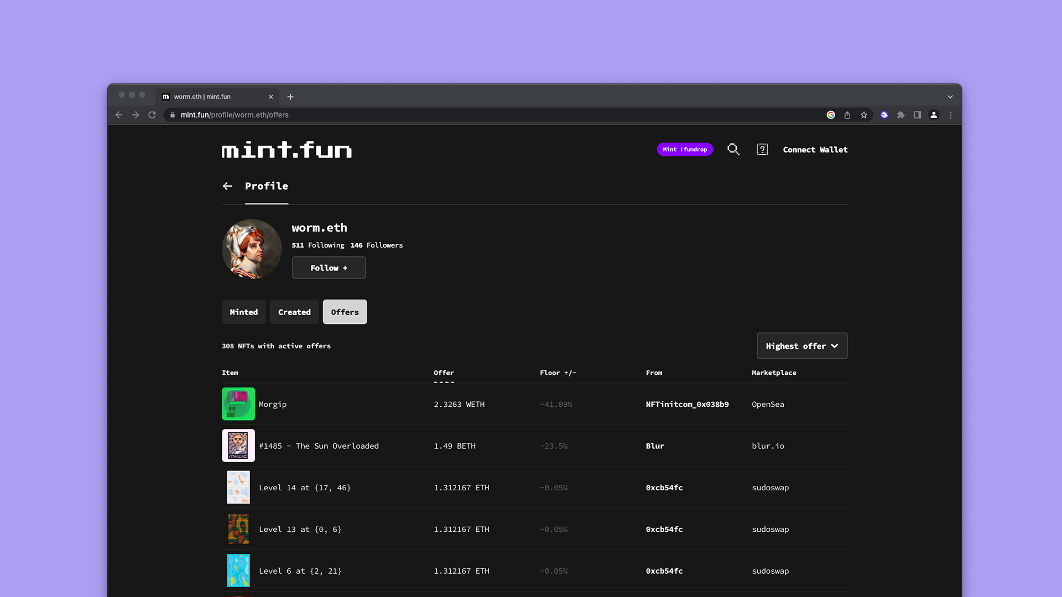Click the help question-mark icon in header

762,149
